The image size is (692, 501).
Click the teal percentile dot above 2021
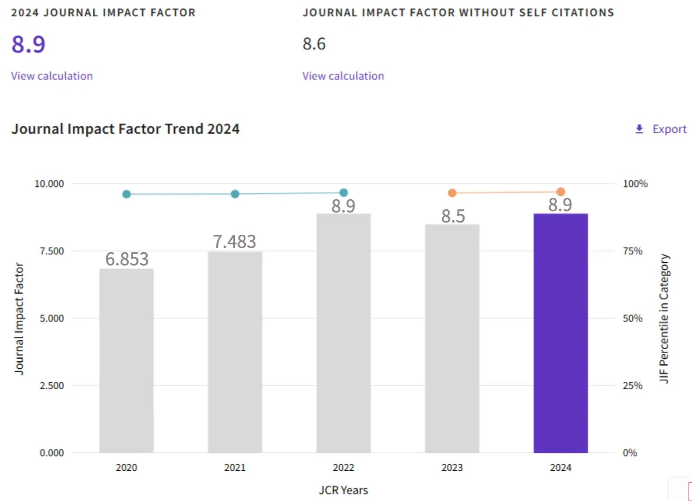click(x=235, y=194)
